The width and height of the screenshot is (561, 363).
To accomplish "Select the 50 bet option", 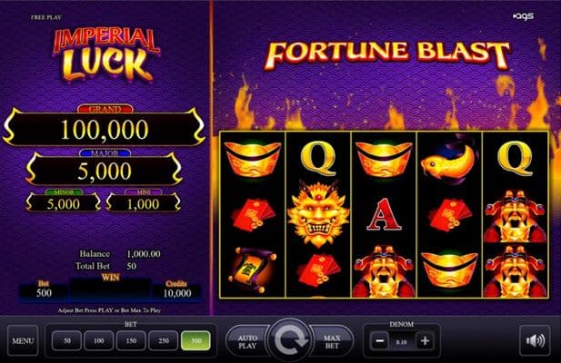I will 67,340.
